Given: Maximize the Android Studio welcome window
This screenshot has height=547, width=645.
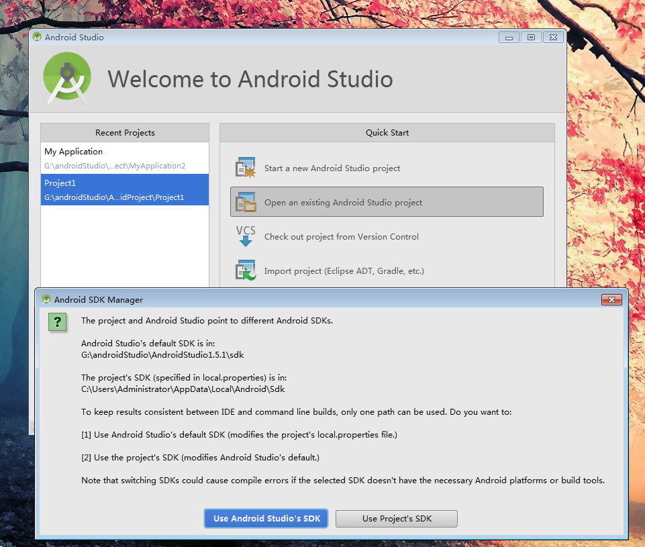Looking at the screenshot, I should [531, 38].
